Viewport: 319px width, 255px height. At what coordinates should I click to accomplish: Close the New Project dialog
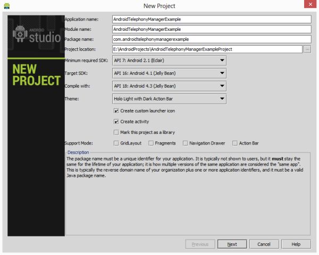point(310,4)
